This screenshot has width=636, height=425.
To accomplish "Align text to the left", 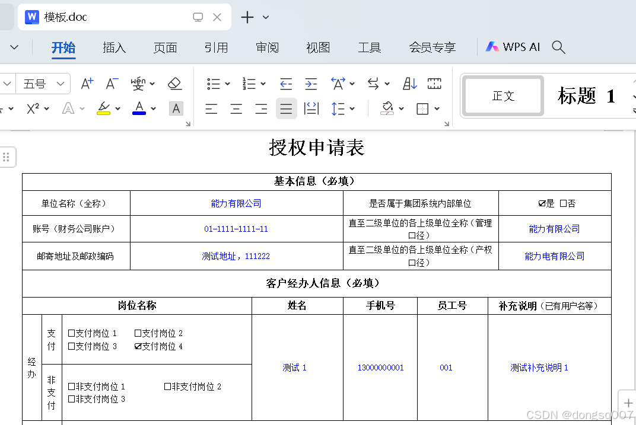I will tap(211, 108).
